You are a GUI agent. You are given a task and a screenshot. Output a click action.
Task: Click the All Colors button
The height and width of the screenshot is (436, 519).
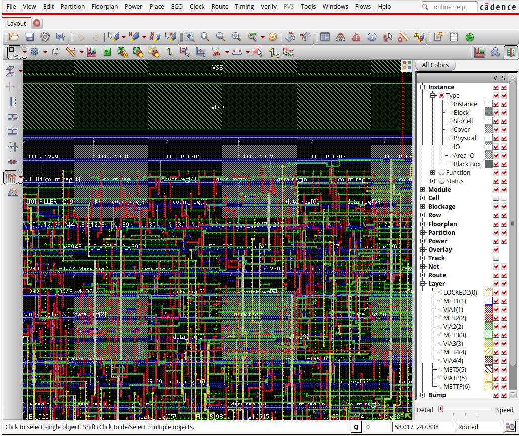click(435, 65)
